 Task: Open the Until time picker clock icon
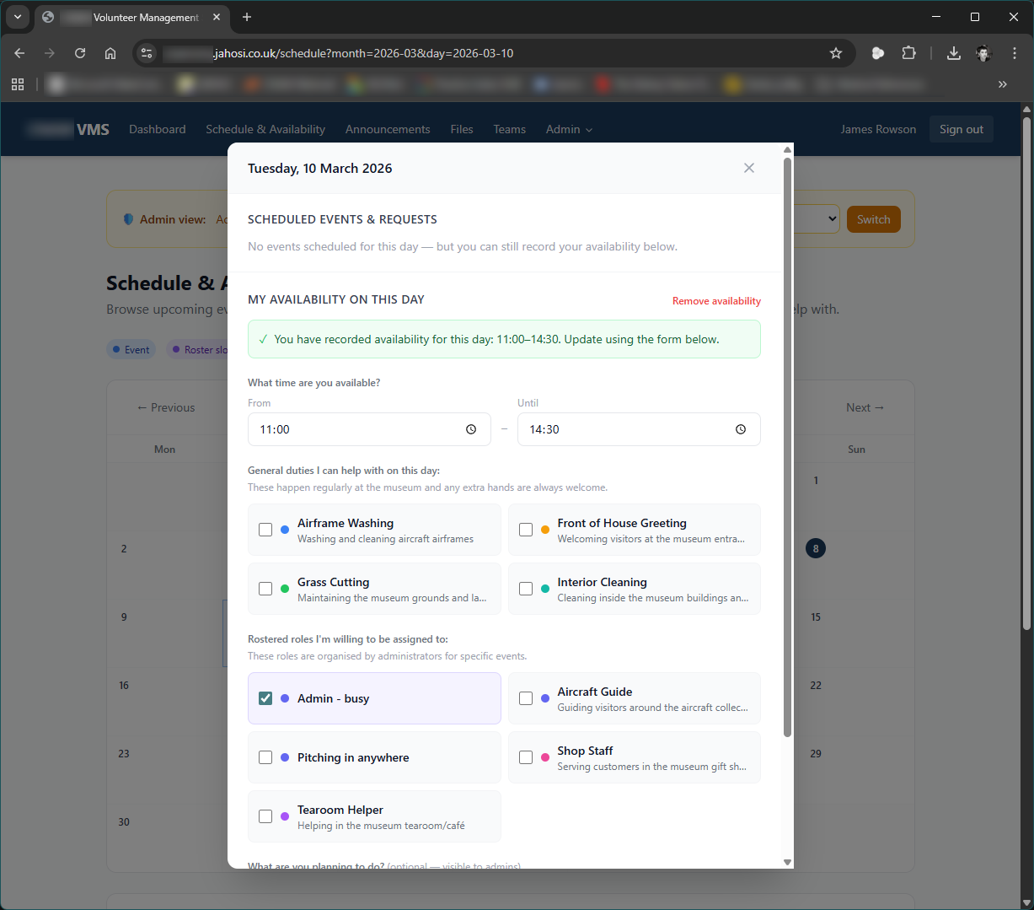point(741,429)
